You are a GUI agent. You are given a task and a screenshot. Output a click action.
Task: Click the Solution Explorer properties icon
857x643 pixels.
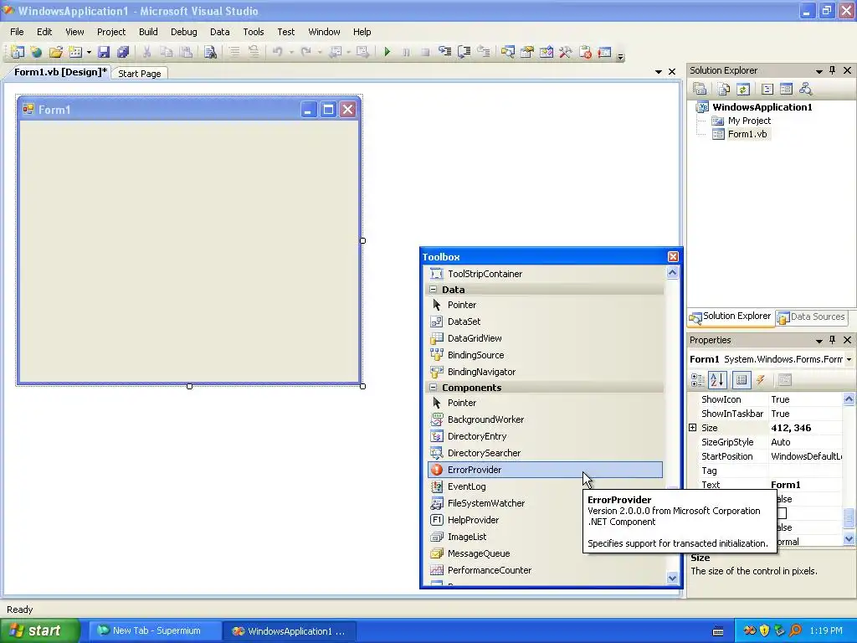pos(700,89)
